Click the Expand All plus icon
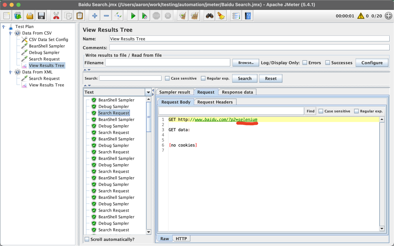 click(x=94, y=16)
